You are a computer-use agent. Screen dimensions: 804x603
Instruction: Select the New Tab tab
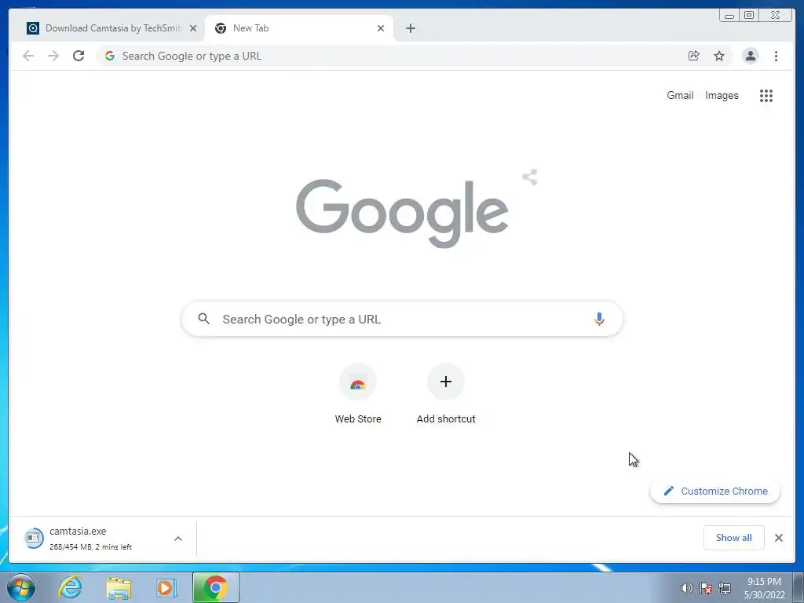point(299,28)
